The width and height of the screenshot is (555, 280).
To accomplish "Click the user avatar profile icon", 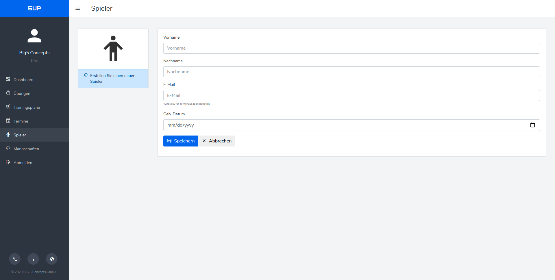I will [34, 36].
